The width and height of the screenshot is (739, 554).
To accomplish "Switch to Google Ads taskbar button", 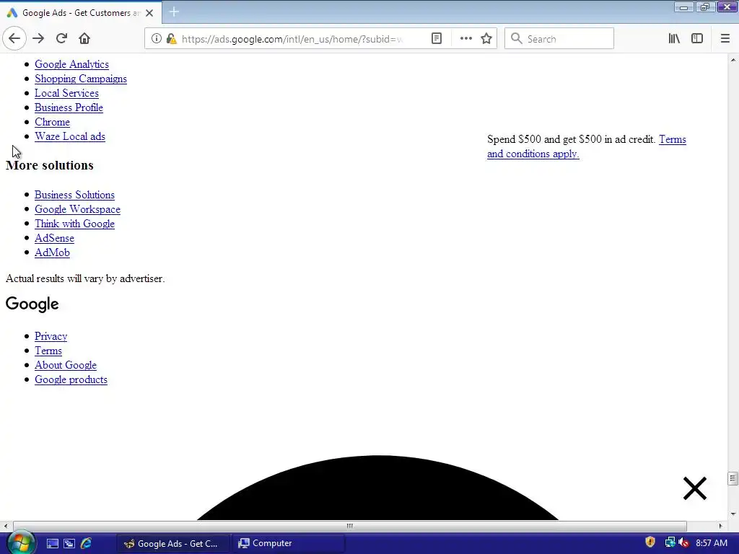I will [x=173, y=544].
